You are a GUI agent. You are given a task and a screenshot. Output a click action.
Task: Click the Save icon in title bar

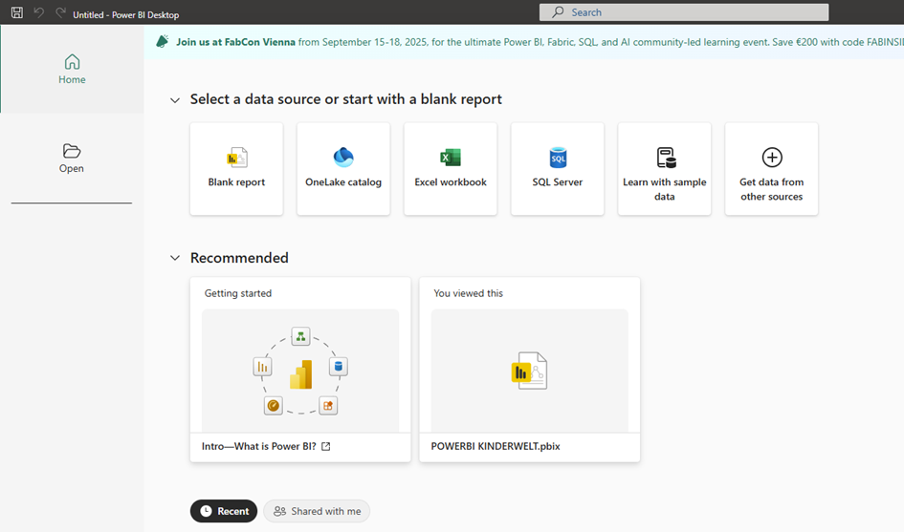click(x=17, y=12)
